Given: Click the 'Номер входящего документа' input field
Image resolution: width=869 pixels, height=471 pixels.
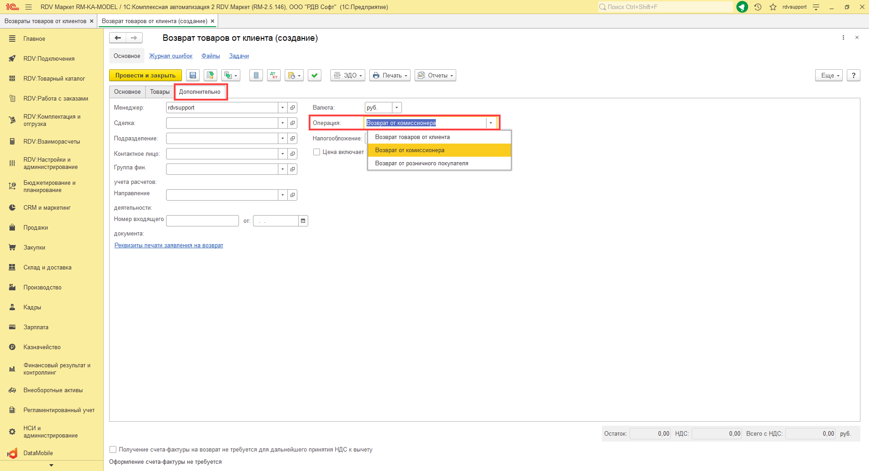Looking at the screenshot, I should (x=202, y=221).
